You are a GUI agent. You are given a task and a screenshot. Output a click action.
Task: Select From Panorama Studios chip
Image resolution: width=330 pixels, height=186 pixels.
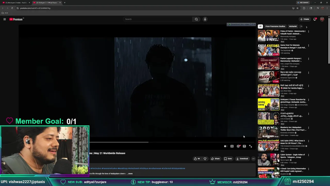click(x=275, y=26)
